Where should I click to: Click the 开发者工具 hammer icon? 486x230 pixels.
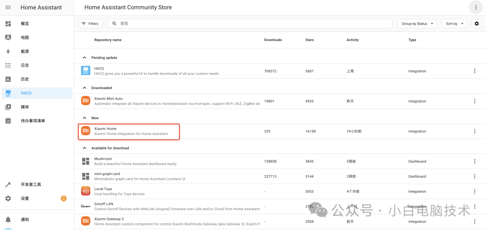pos(8,185)
